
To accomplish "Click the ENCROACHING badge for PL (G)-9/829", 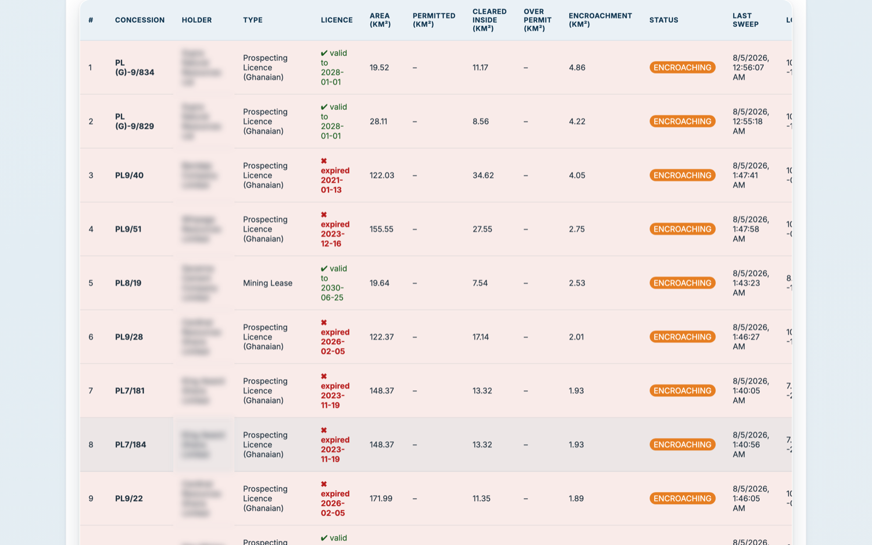I will click(682, 122).
